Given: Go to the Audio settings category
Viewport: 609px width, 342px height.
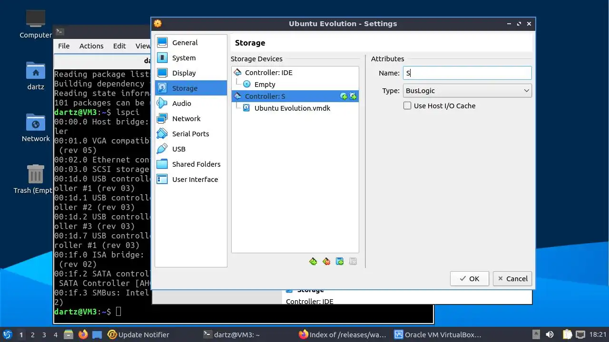Looking at the screenshot, I should coord(191,104).
